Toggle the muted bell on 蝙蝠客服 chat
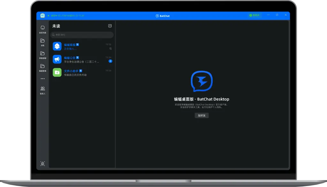Image resolution: width=327 pixels, height=187 pixels. click(110, 49)
